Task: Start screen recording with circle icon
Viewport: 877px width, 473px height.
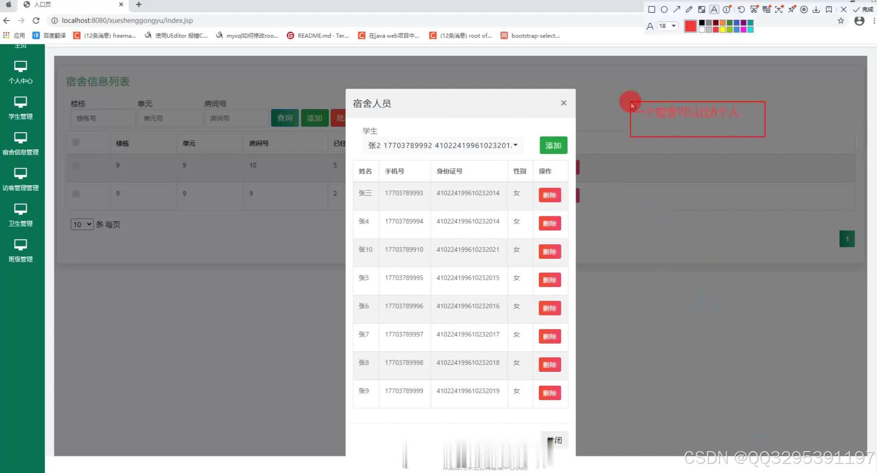Action: [804, 9]
